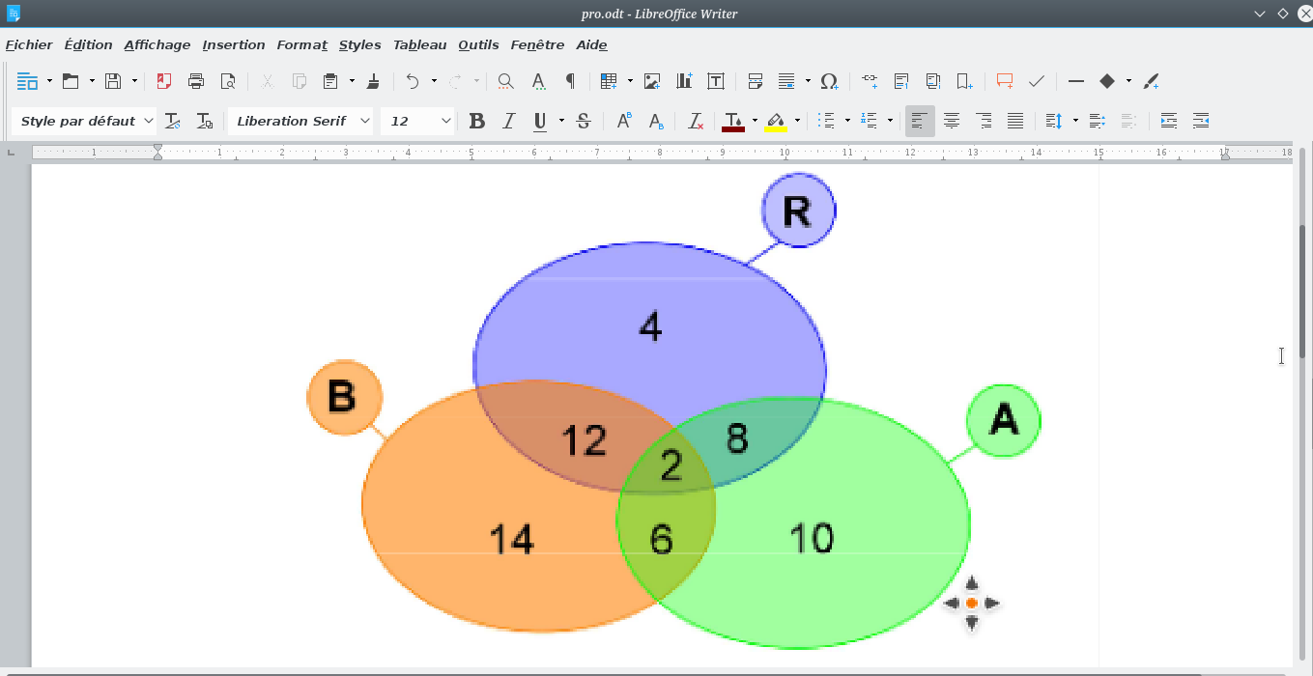Screen dimensions: 1313x676
Task: Open the Tableau menu
Action: [419, 44]
